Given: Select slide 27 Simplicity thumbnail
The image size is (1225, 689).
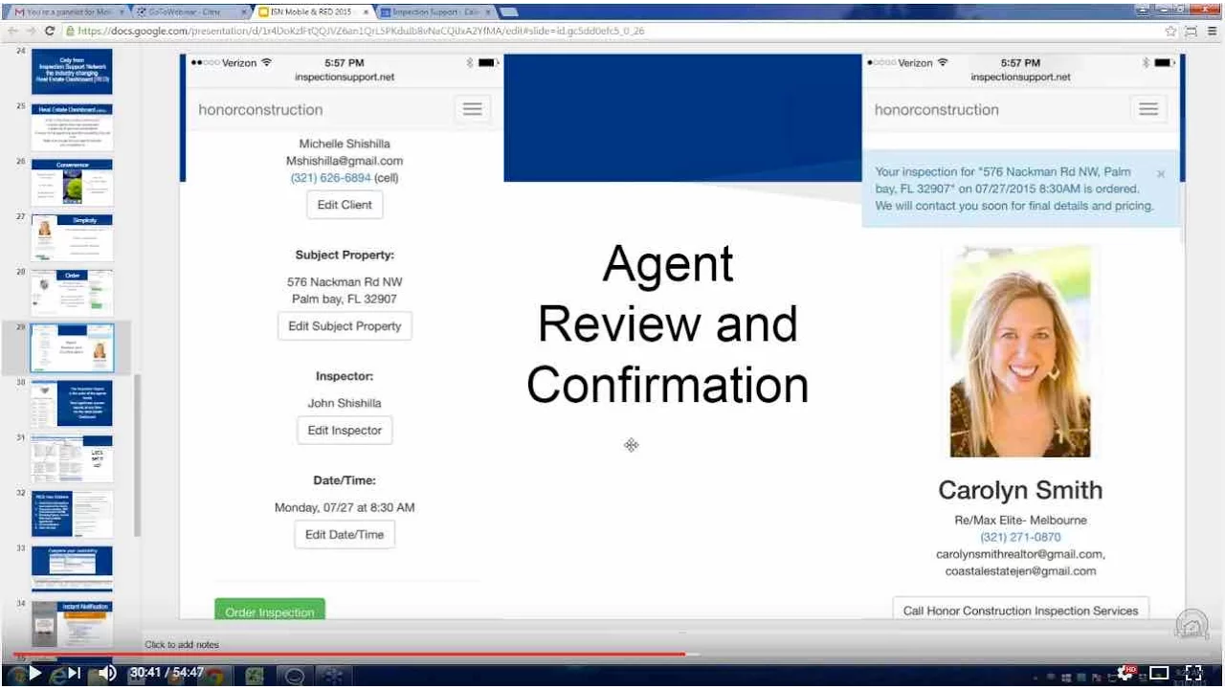Looking at the screenshot, I should point(72,237).
